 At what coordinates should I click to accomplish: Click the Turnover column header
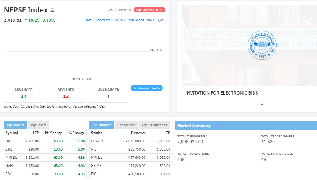click(138, 133)
